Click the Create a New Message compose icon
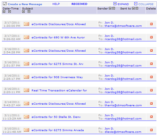 coord(5,4)
